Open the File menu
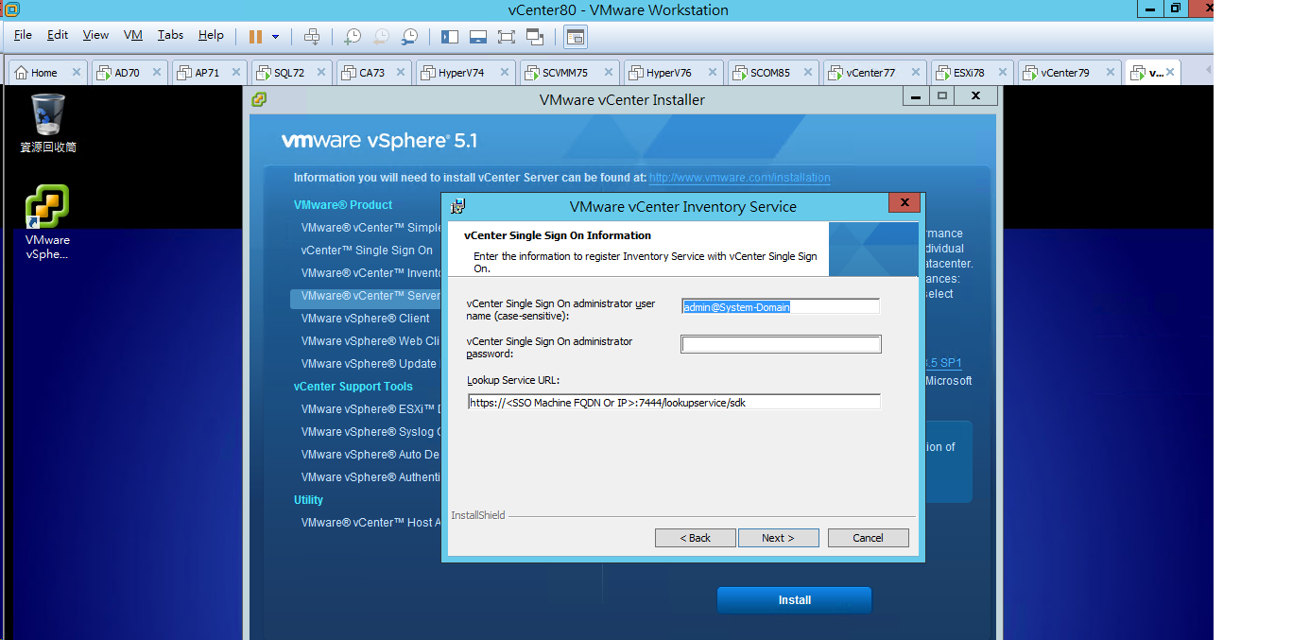Screen dimensions: 1292x640 (x=23, y=35)
